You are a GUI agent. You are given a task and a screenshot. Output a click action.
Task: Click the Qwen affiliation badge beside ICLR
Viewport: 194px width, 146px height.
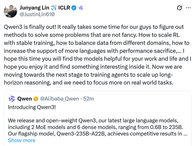pyautogui.click(x=81, y=8)
